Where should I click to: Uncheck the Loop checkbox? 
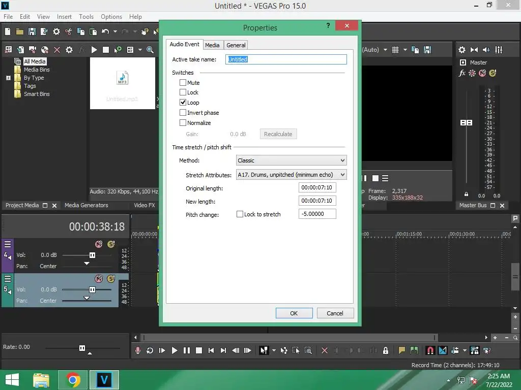click(x=183, y=103)
